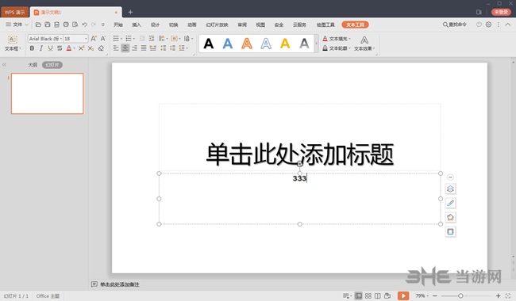Open the numbered list dropdown
This screenshot has height=301, width=516.
coord(133,39)
